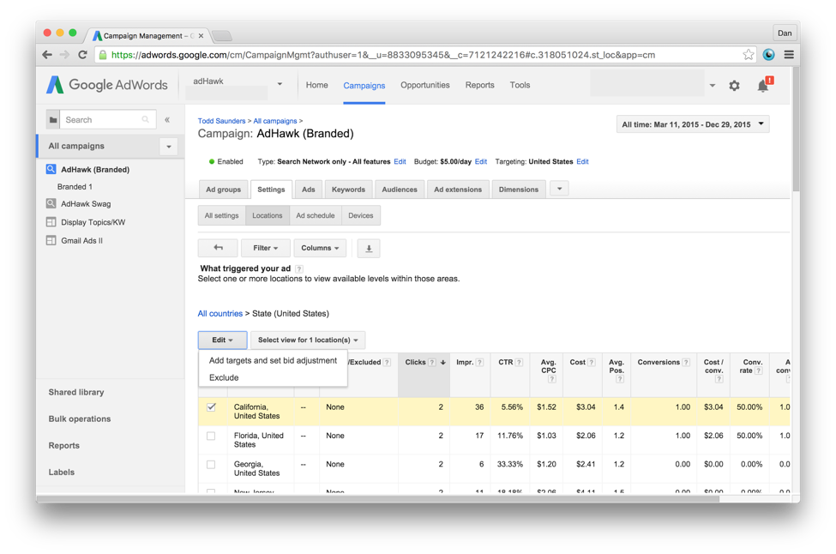Screen dimensions: 836x554
Task: Open the settings gear icon
Action: point(734,85)
